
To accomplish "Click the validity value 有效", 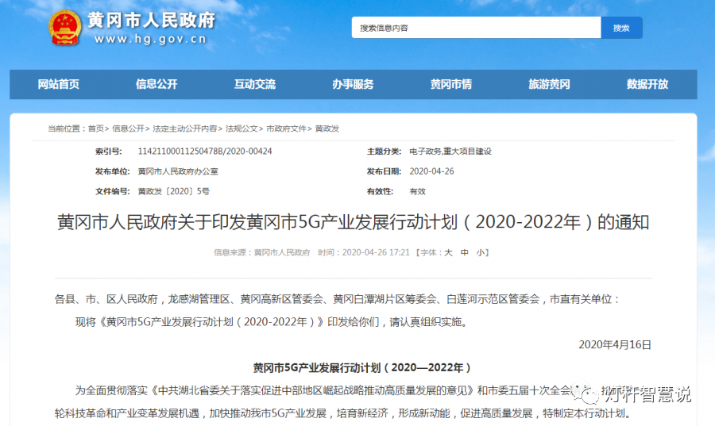I will (x=417, y=191).
